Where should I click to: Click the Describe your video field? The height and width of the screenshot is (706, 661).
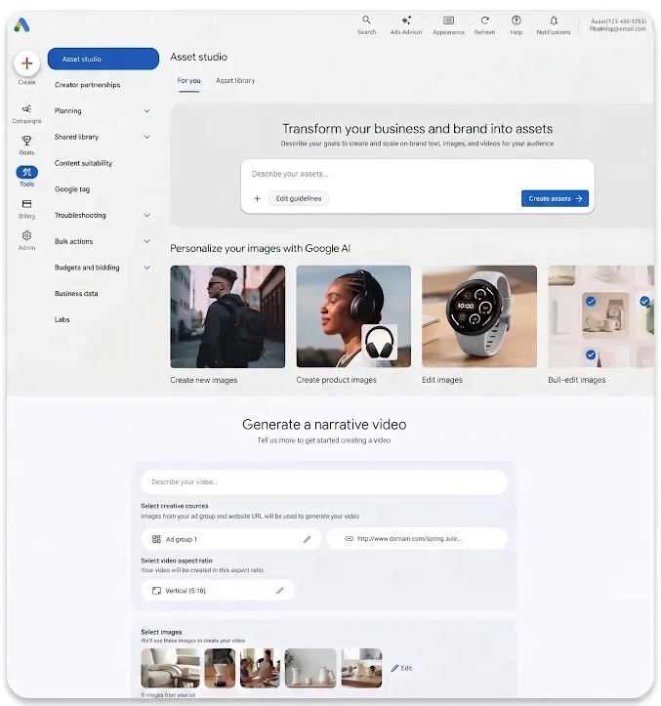point(324,482)
